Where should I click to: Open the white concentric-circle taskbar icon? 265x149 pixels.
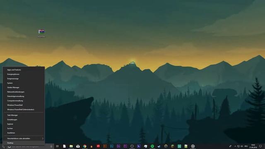[193, 146]
